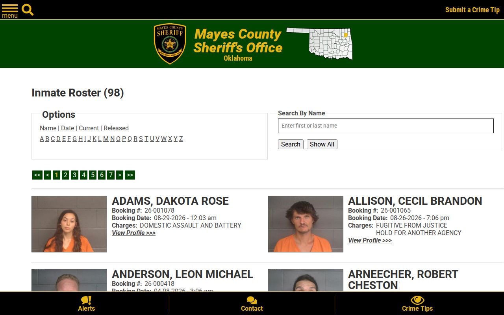View profile for Allison, Cecil Brandon
The height and width of the screenshot is (315, 504).
(370, 241)
